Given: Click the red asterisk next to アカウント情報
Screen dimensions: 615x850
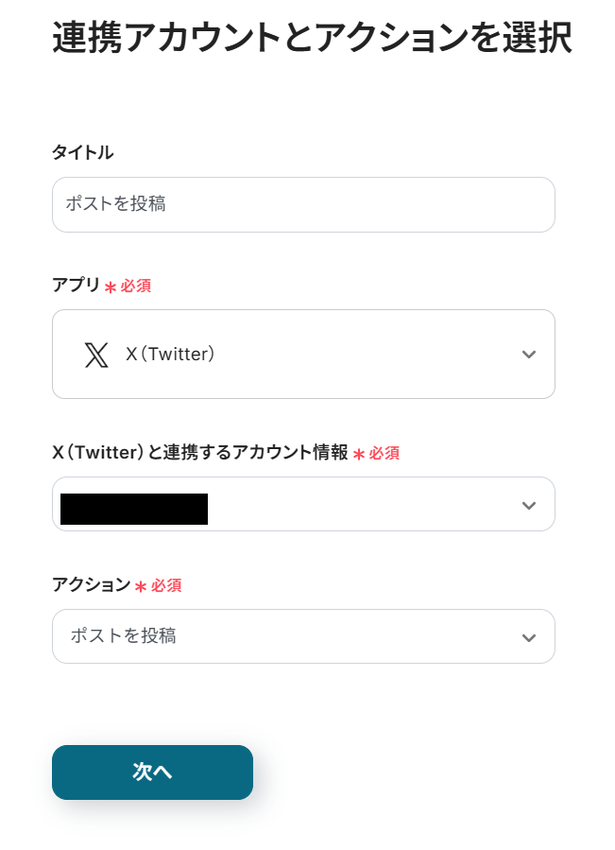Looking at the screenshot, I should pyautogui.click(x=359, y=455).
